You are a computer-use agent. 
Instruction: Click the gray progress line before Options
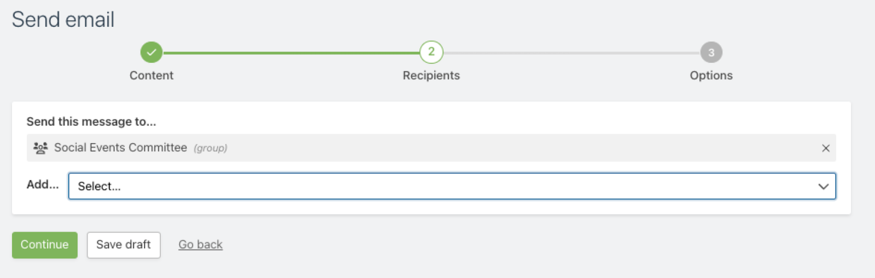(571, 53)
